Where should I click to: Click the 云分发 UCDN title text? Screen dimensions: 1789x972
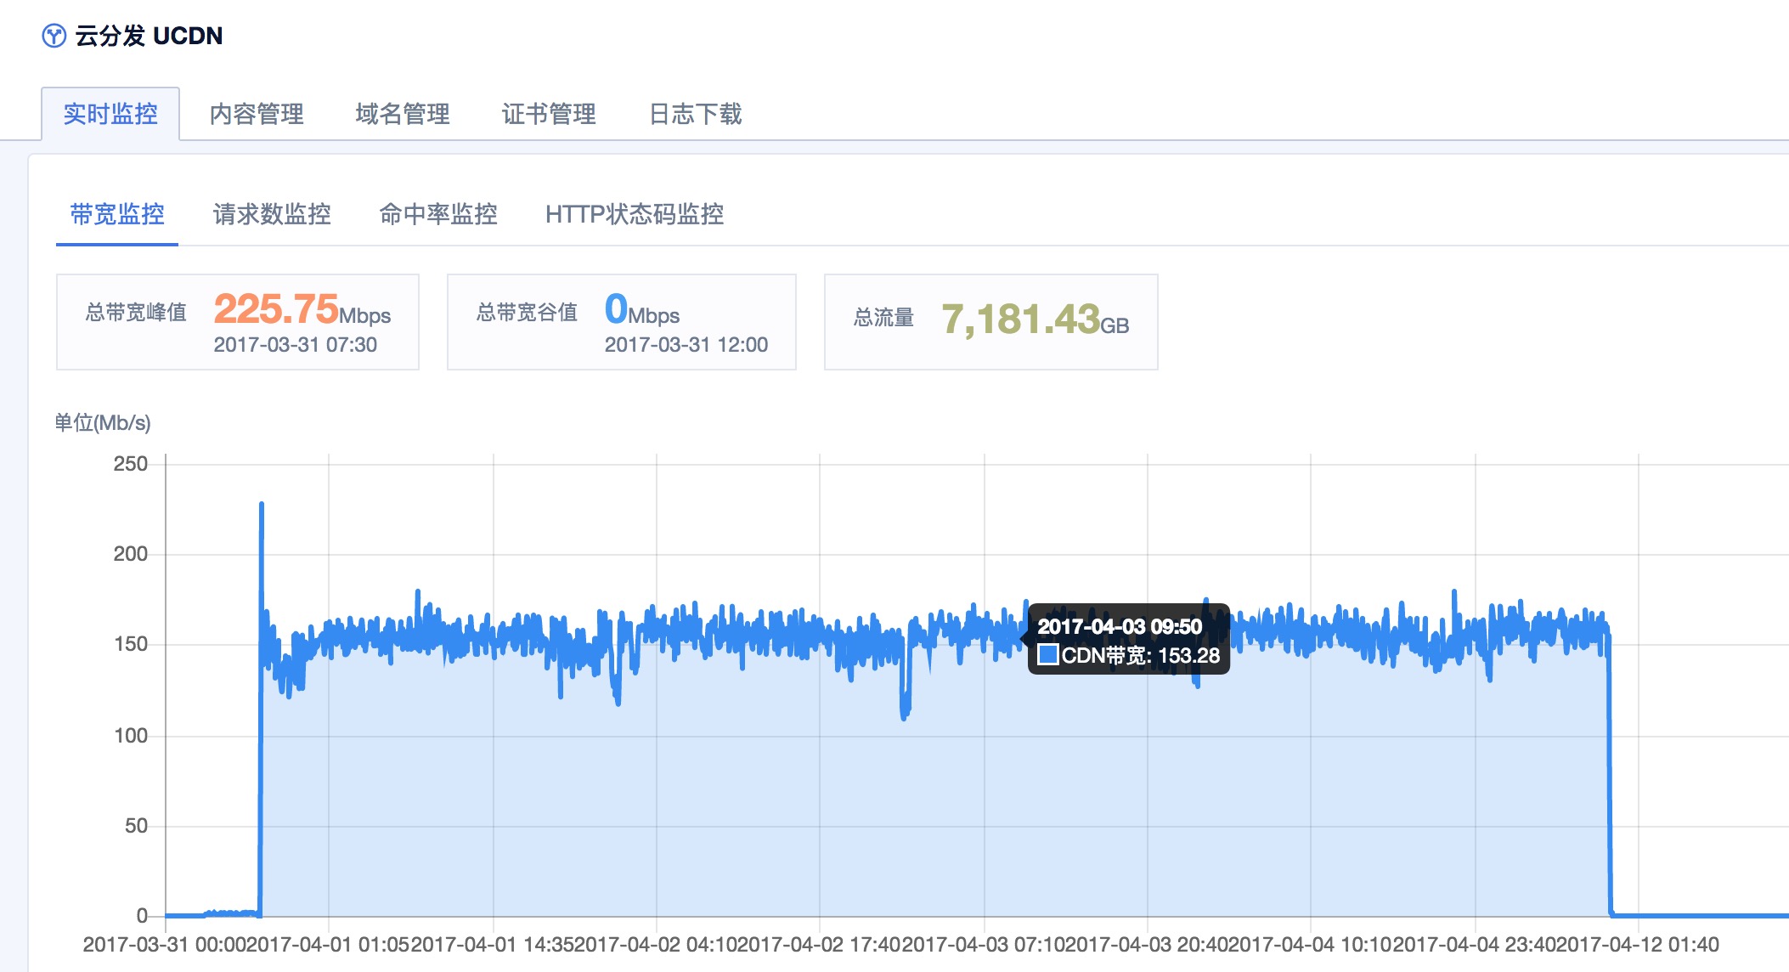pos(149,36)
